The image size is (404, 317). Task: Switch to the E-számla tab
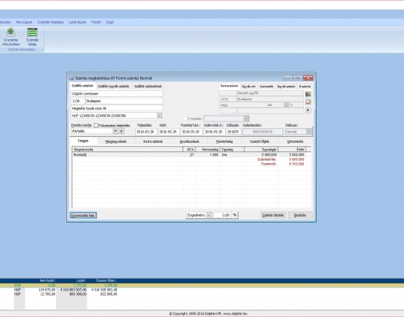tap(305, 87)
